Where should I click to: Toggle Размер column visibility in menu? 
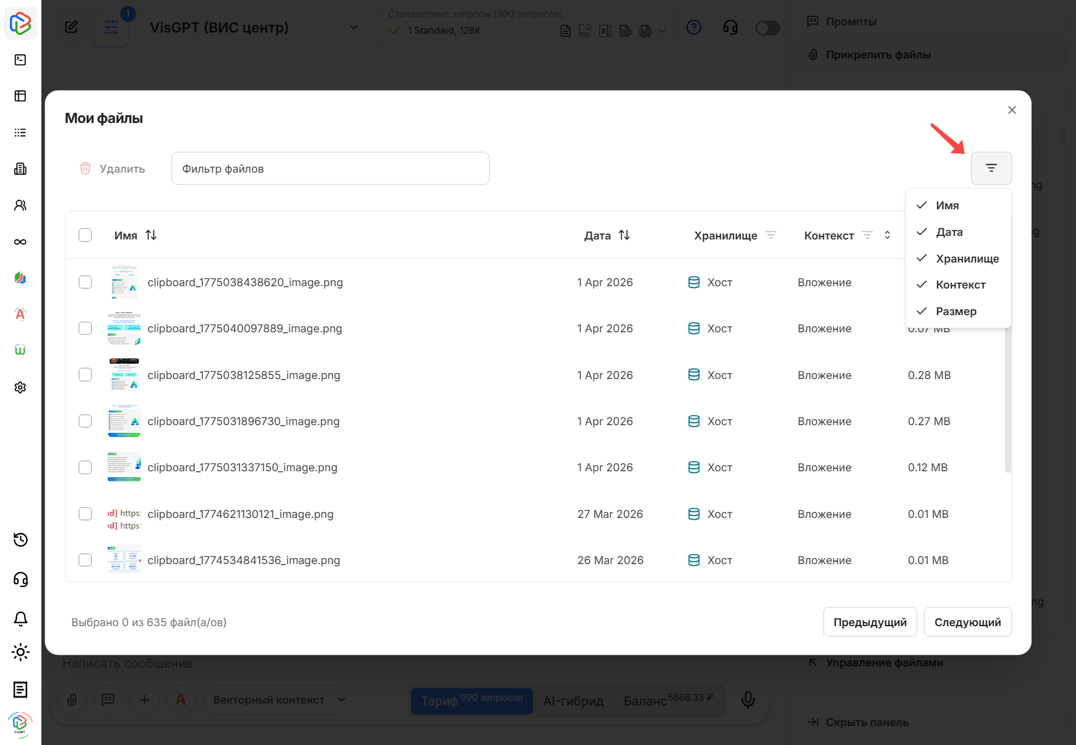point(955,312)
